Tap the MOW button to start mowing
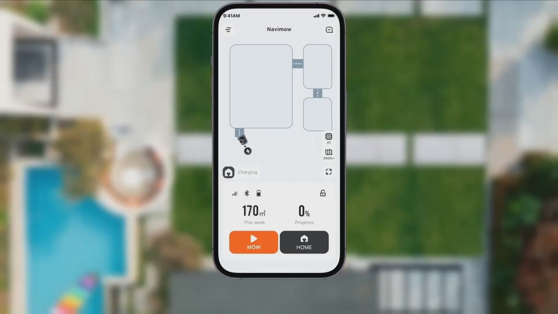 coord(253,242)
